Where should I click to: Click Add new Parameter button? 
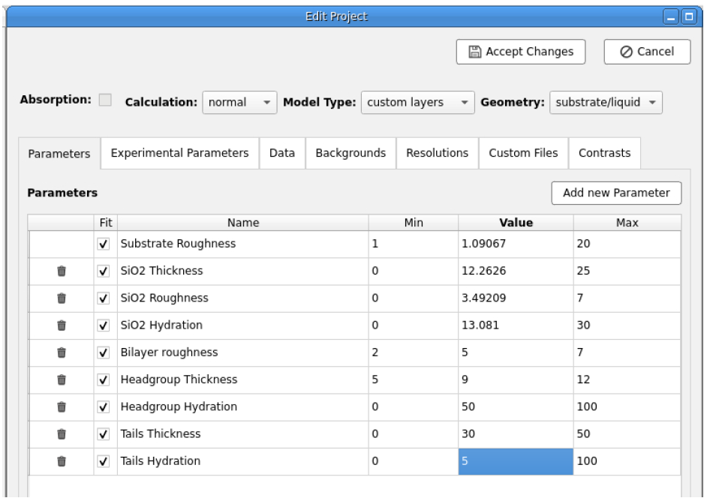pyautogui.click(x=616, y=193)
